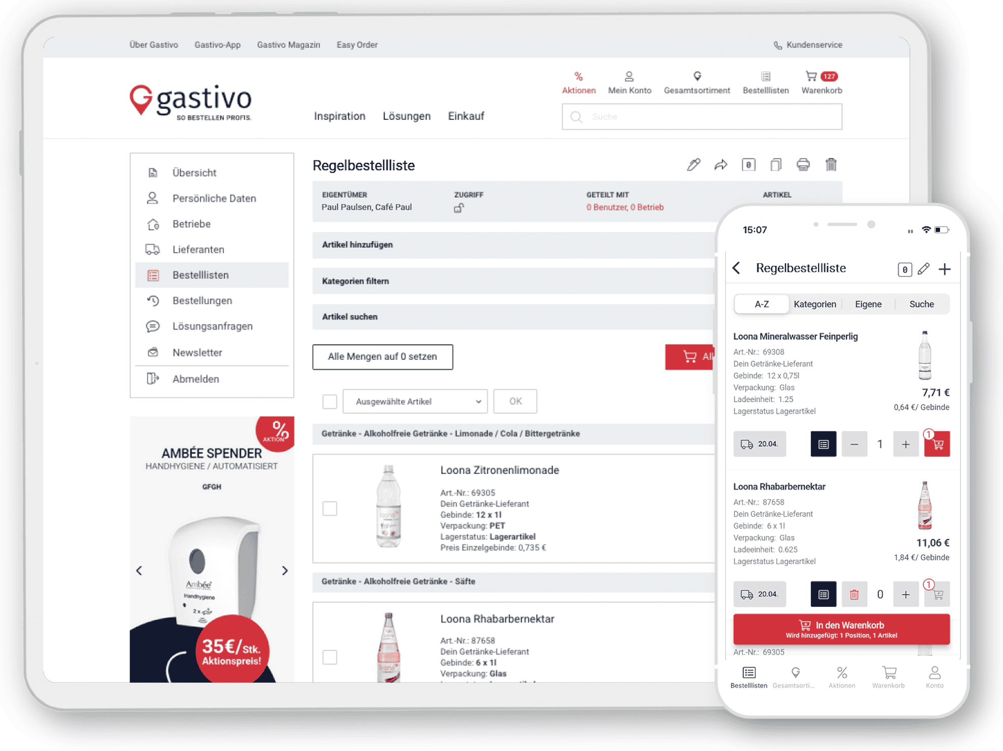Show next banner in Ambée Spender carousel
Image resolution: width=1003 pixels, height=751 pixels.
coord(285,570)
